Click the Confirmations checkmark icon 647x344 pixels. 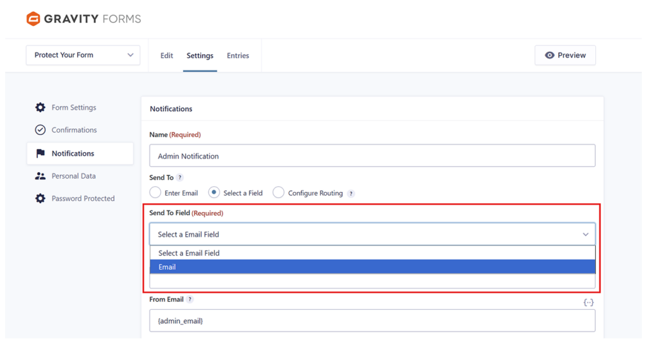(40, 130)
